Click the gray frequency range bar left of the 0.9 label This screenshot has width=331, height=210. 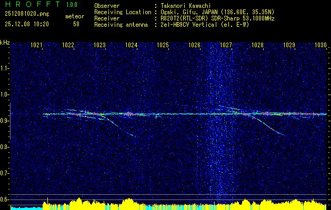click(x=10, y=121)
